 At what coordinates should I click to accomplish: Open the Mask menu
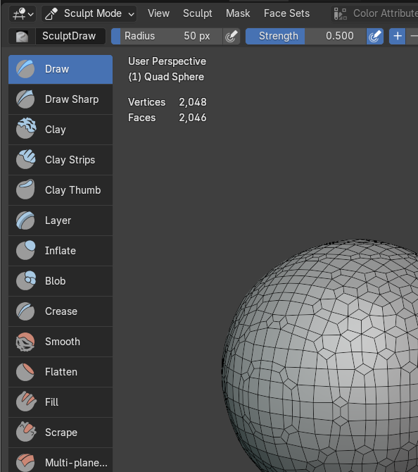coord(238,13)
